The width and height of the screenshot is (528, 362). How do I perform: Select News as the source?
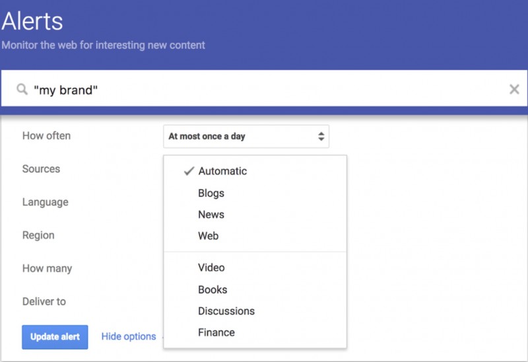pos(211,215)
